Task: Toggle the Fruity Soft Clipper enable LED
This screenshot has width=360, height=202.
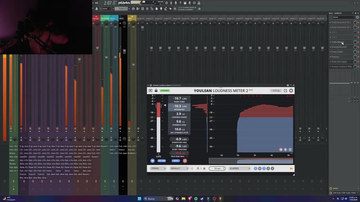Action: pos(358,62)
